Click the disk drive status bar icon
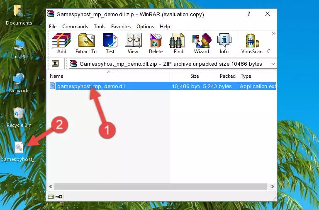Image resolution: width=319 pixels, height=210 pixels. [x=51, y=197]
